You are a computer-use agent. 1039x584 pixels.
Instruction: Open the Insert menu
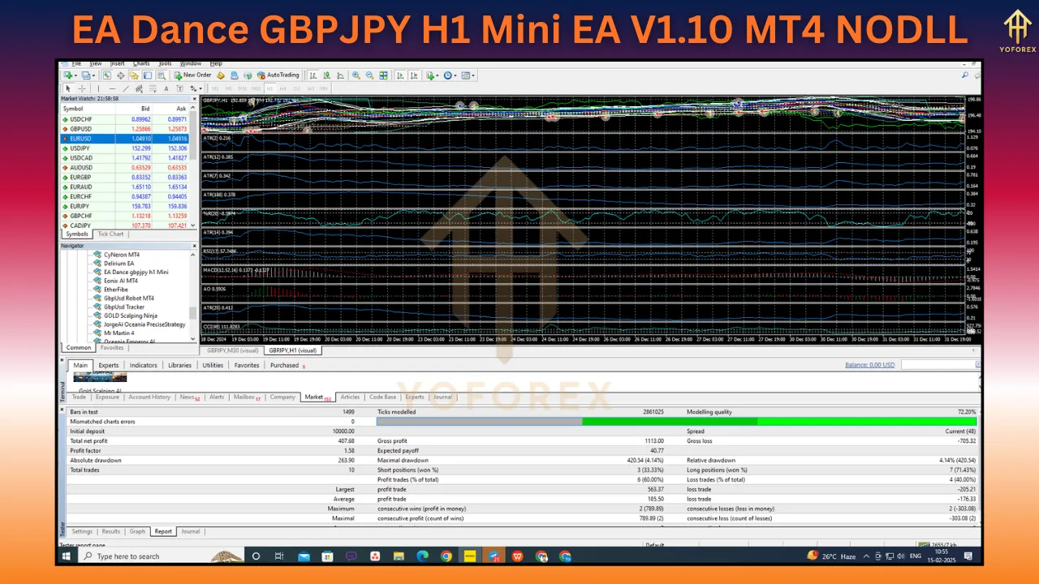tap(118, 63)
